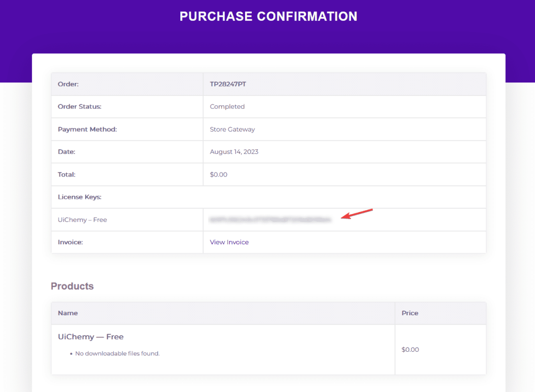Click the UiChemy — Free product name
The image size is (535, 392).
click(x=90, y=337)
